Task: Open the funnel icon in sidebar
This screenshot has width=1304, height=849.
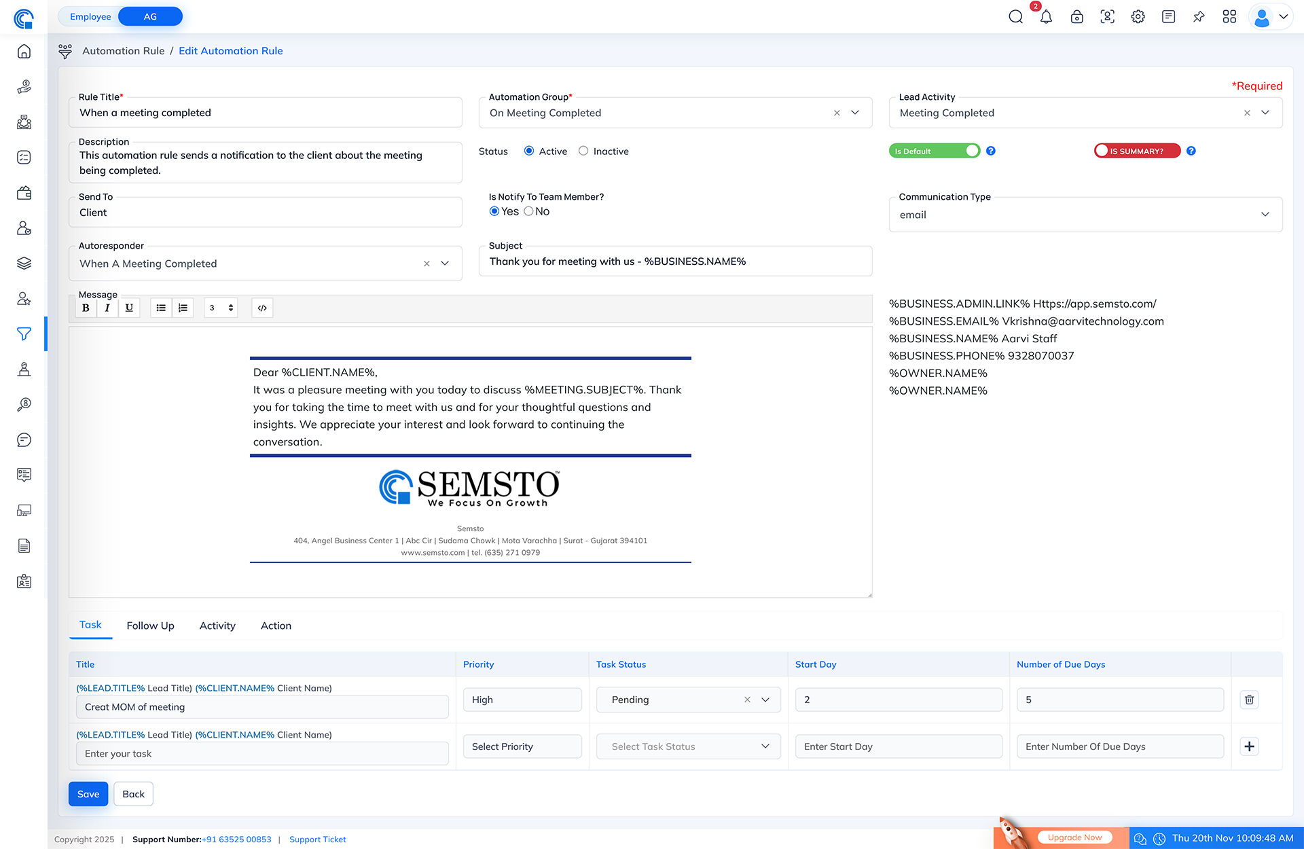Action: point(24,333)
